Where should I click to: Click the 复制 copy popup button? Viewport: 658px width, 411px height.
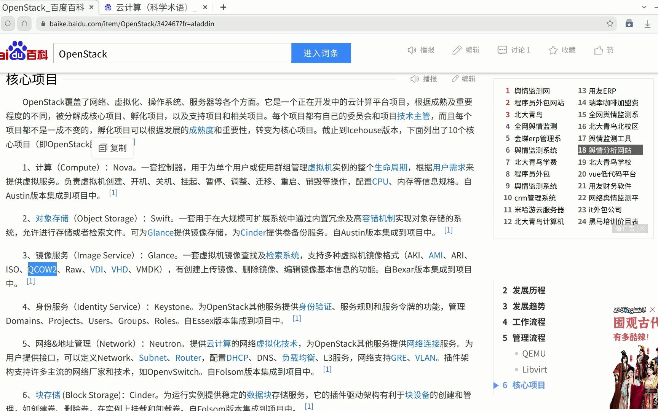[x=113, y=148]
